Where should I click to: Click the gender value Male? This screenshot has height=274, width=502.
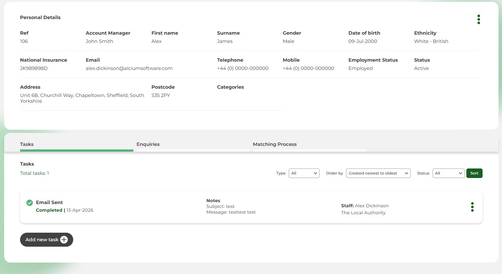pos(288,41)
